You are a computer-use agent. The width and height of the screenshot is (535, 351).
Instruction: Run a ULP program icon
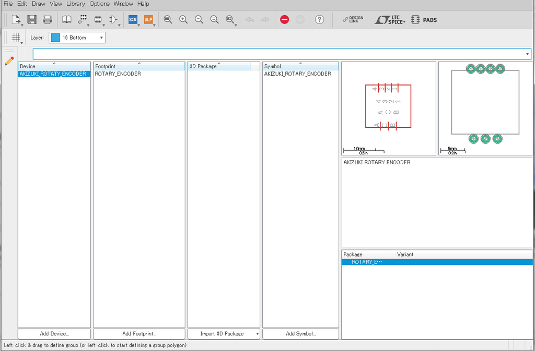(148, 19)
